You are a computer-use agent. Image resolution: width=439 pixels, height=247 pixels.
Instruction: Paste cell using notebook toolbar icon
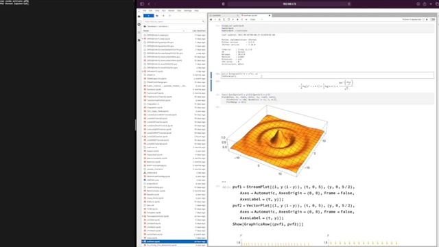click(228, 20)
